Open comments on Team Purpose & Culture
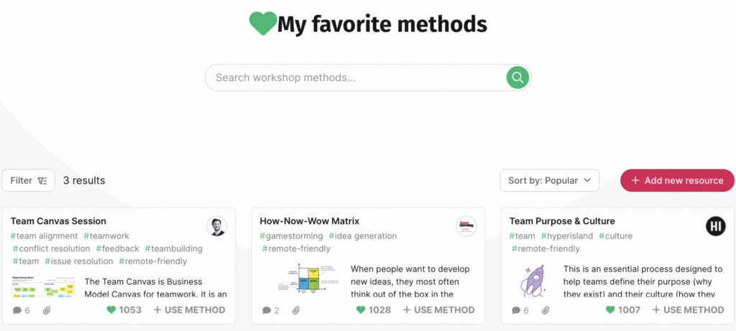Screen dimensions: 736x331 coord(520,310)
